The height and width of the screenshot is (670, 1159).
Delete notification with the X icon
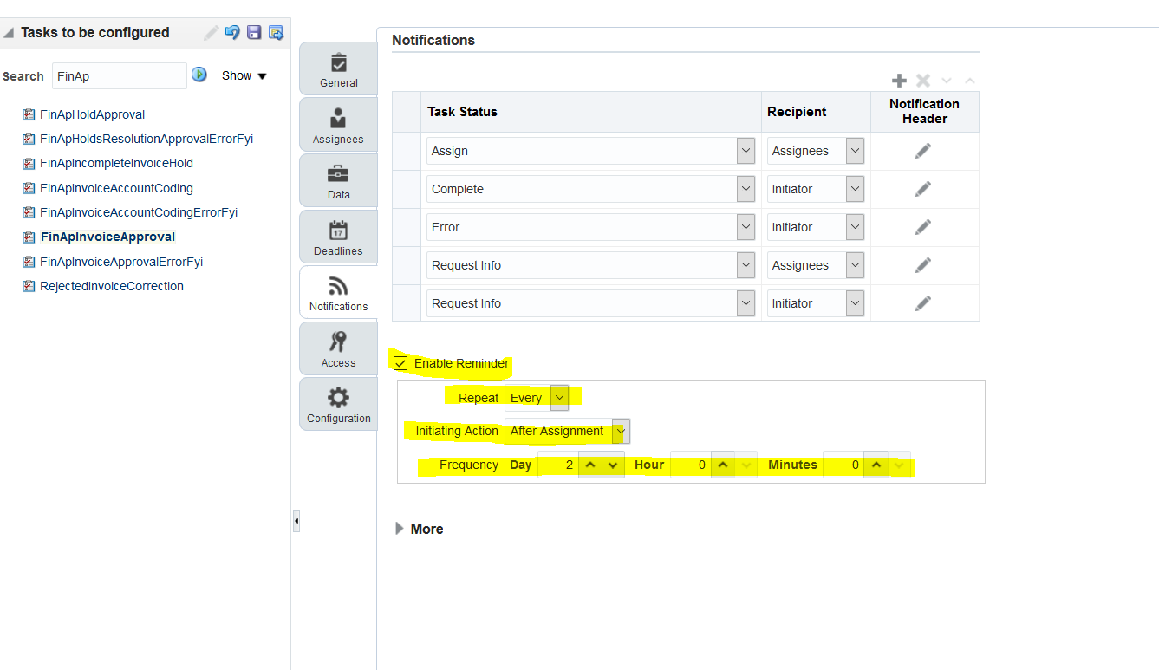(x=923, y=81)
